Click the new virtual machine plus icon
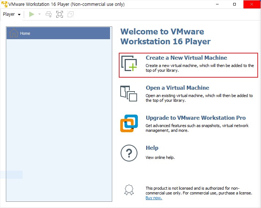This screenshot has width=261, height=208. coord(129,63)
